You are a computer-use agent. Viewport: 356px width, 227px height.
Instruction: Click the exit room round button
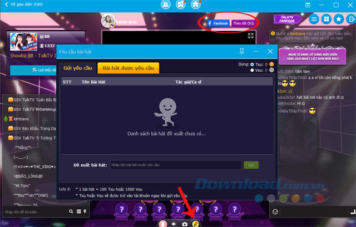(x=351, y=19)
